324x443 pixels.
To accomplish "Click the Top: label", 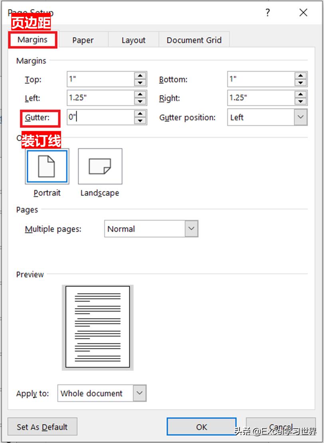I will coord(33,80).
